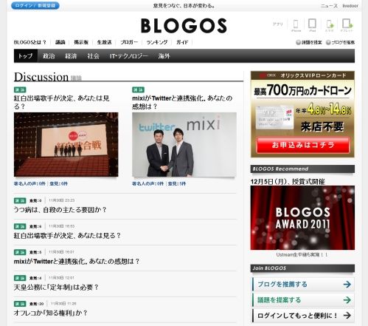The height and width of the screenshot is (326, 368).
Task: Click the round icon beside 議題を提案
Action: 298,42
